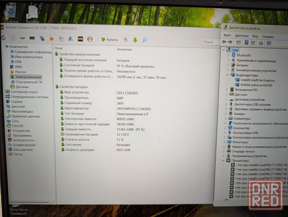Select Тесты category in sidebar
The image size is (288, 217).
15,154
